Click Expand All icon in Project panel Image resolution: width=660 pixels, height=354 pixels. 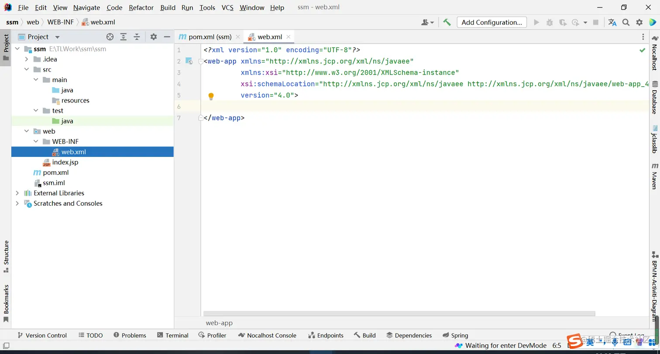[124, 37]
